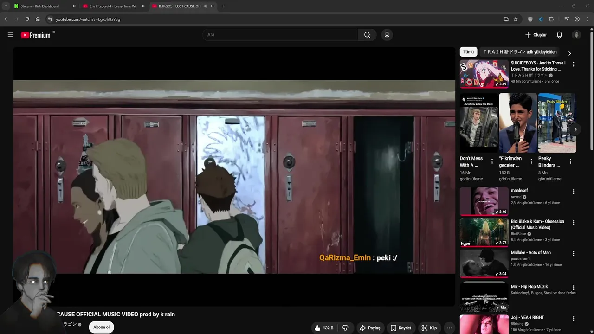View site information icon in address bar
Image resolution: width=594 pixels, height=334 pixels.
click(x=50, y=19)
